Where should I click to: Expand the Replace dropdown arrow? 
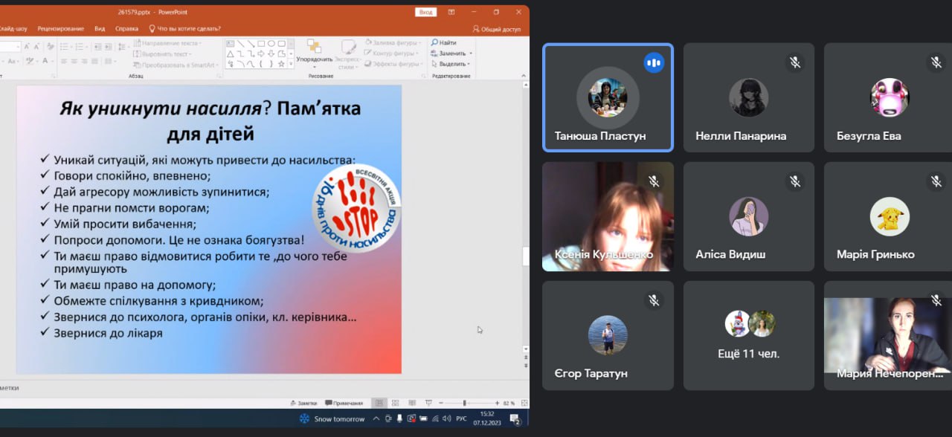pos(471,54)
